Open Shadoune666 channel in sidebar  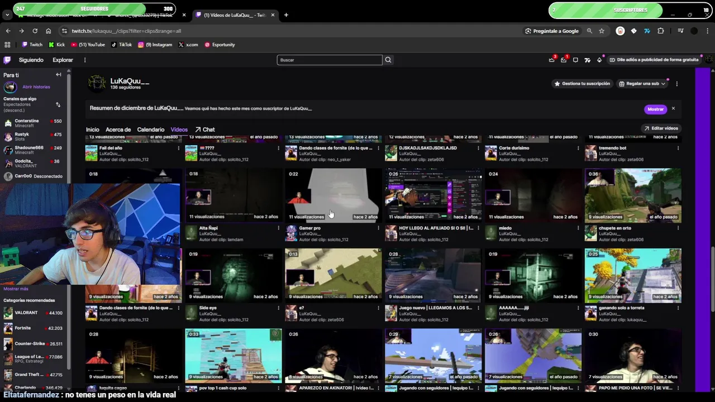(x=34, y=150)
